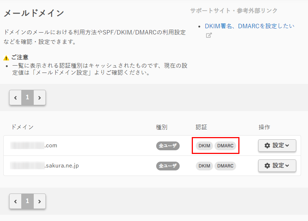308x221 pixels.
Task: Click the 全ユーザ badge in the .com row
Action: tap(168, 146)
